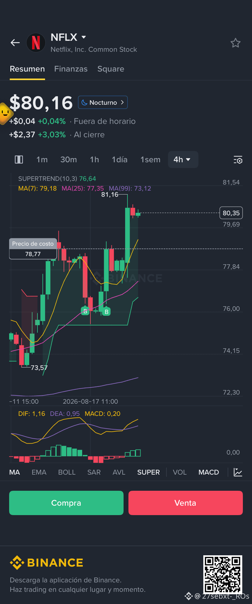252x604 pixels.
Task: Open the indicators chart icon
Action: (238, 472)
